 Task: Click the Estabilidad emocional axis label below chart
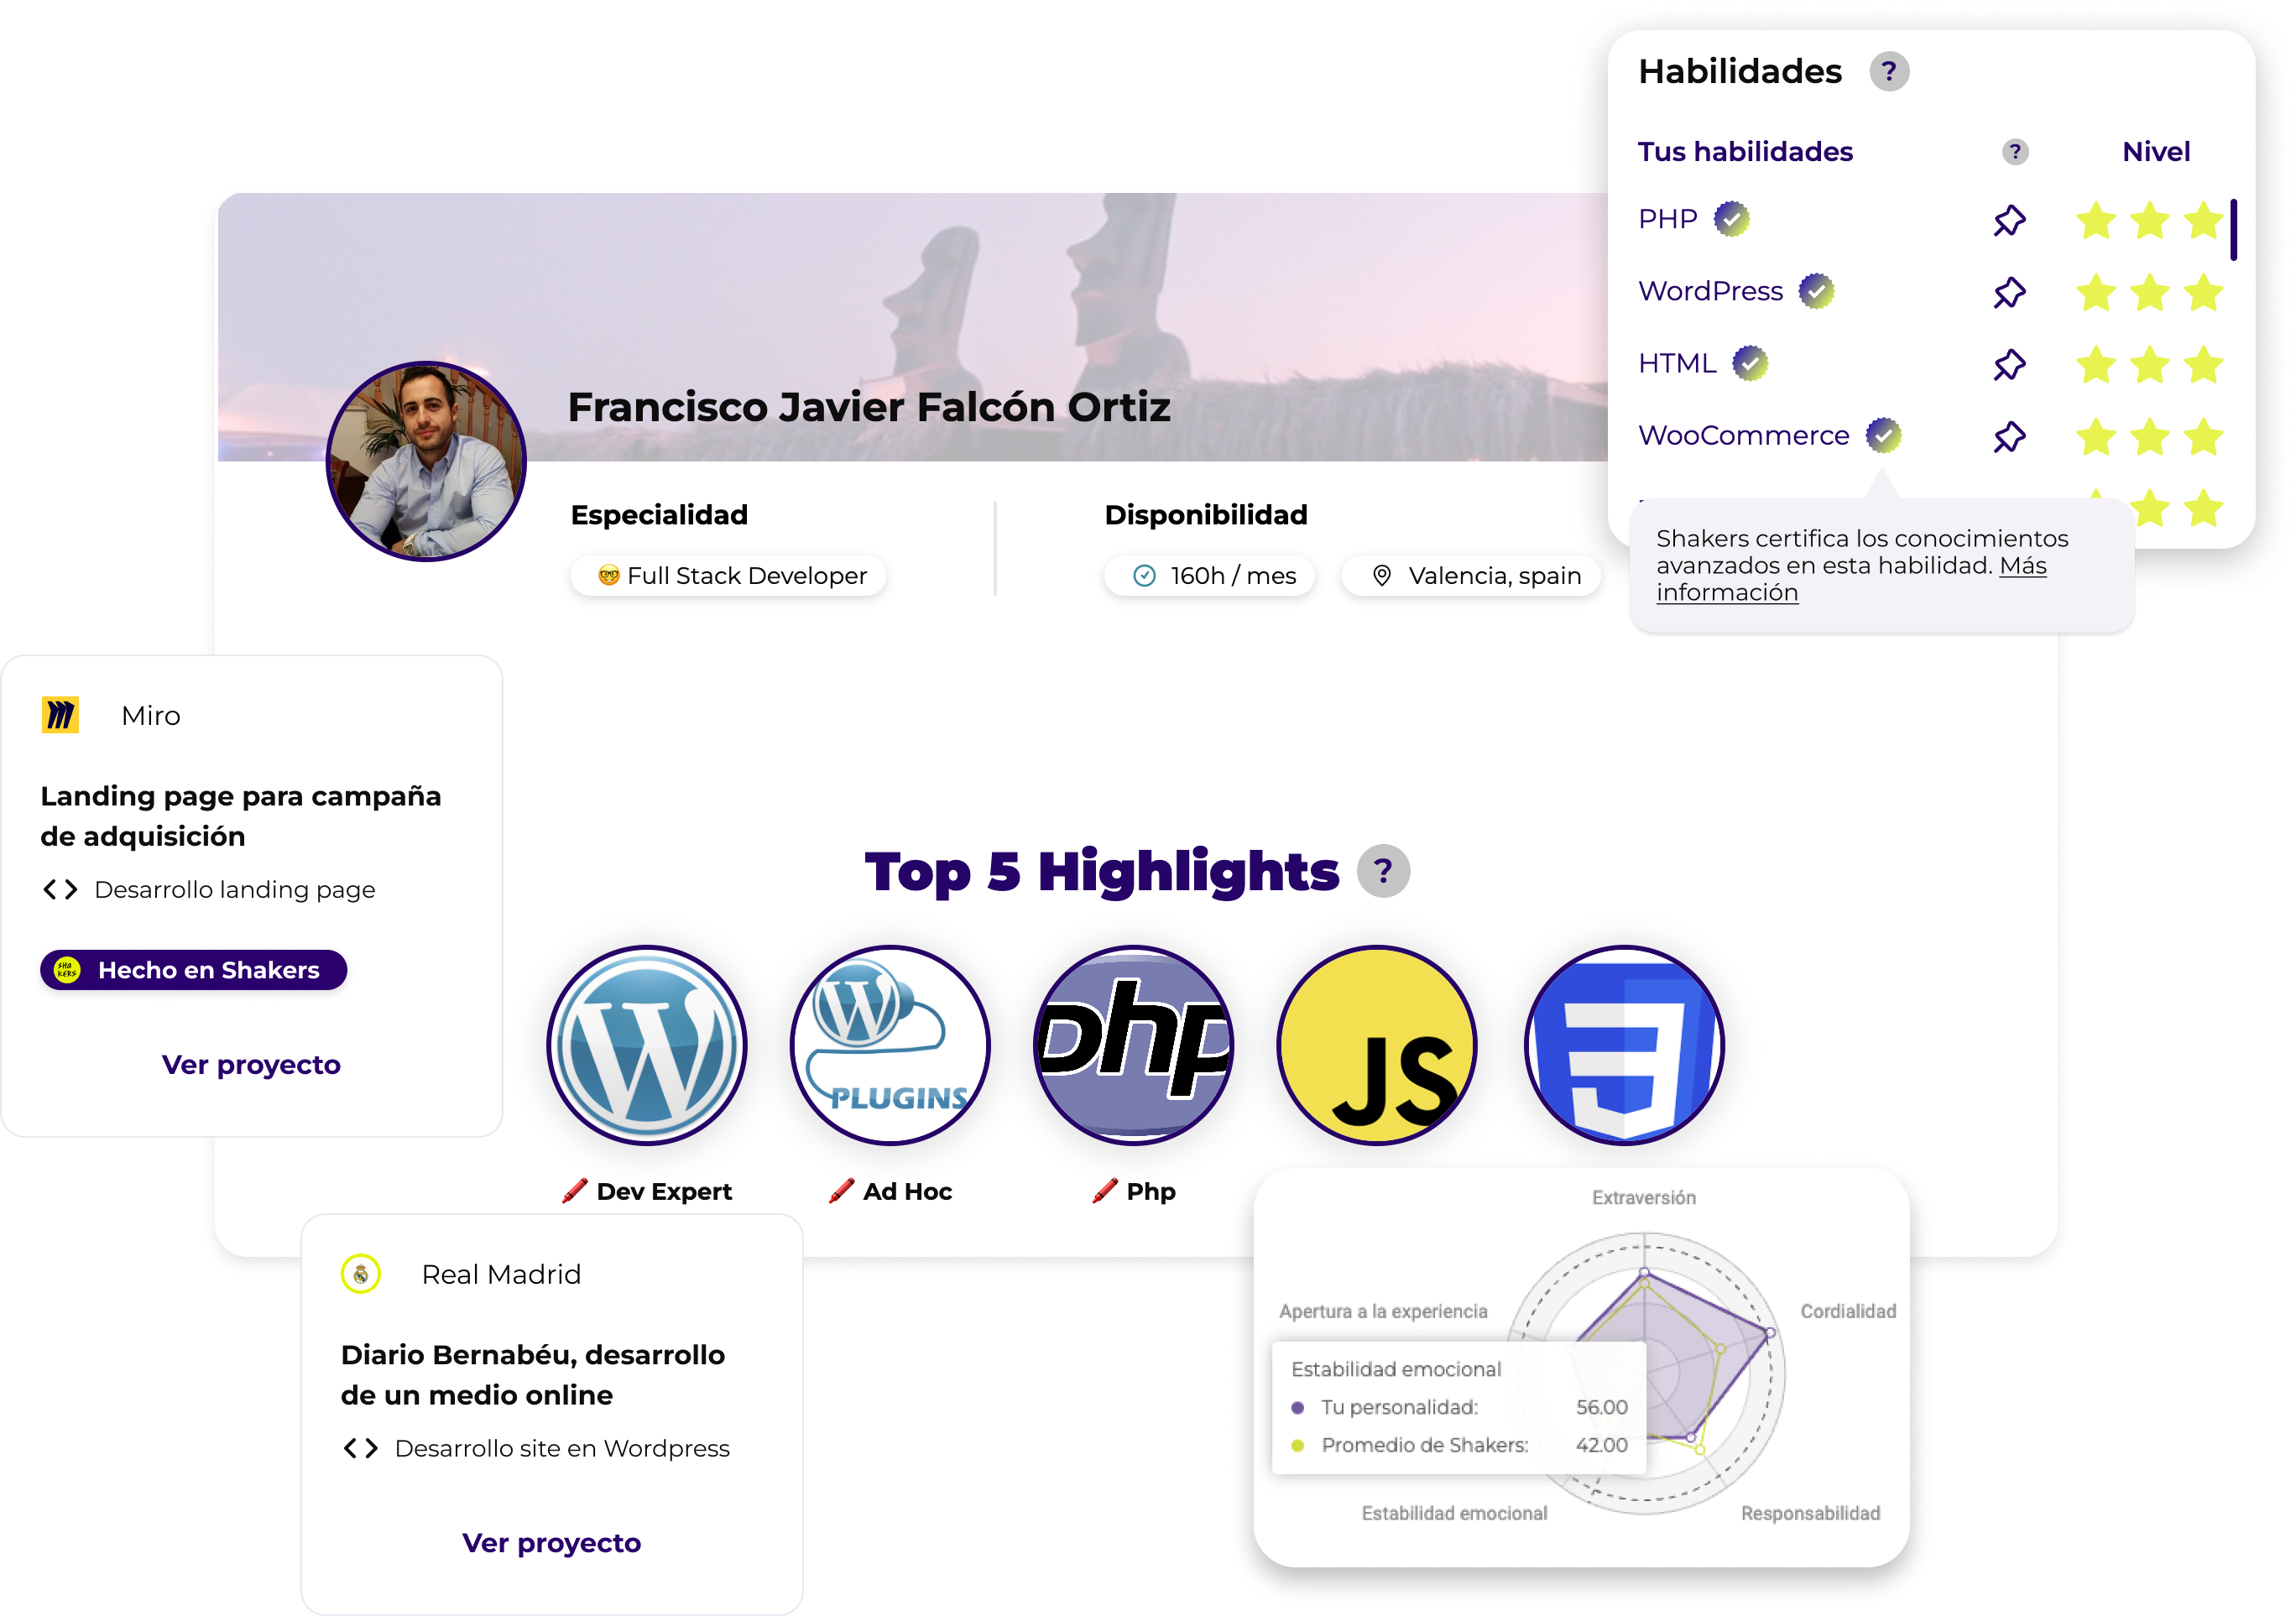point(1454,1513)
